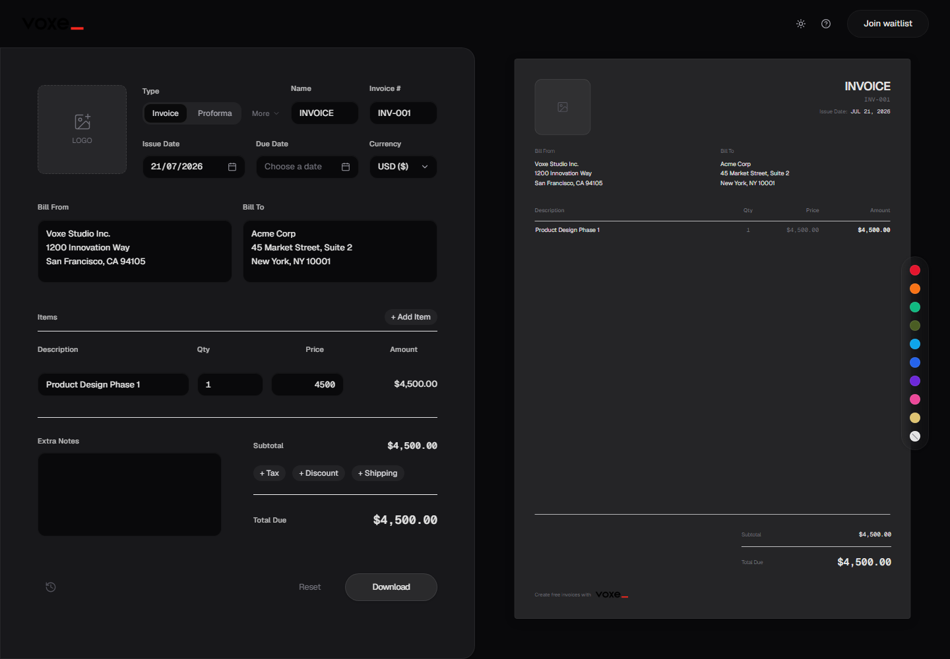Choose the purple accent color
Viewport: 950px width, 659px height.
click(x=915, y=381)
